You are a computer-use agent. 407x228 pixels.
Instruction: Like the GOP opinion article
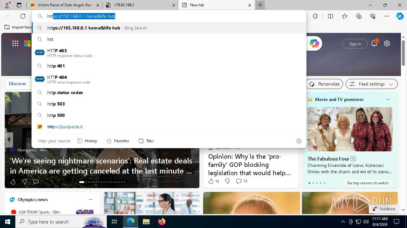(214, 181)
